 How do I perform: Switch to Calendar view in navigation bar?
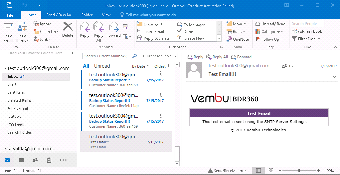21,160
